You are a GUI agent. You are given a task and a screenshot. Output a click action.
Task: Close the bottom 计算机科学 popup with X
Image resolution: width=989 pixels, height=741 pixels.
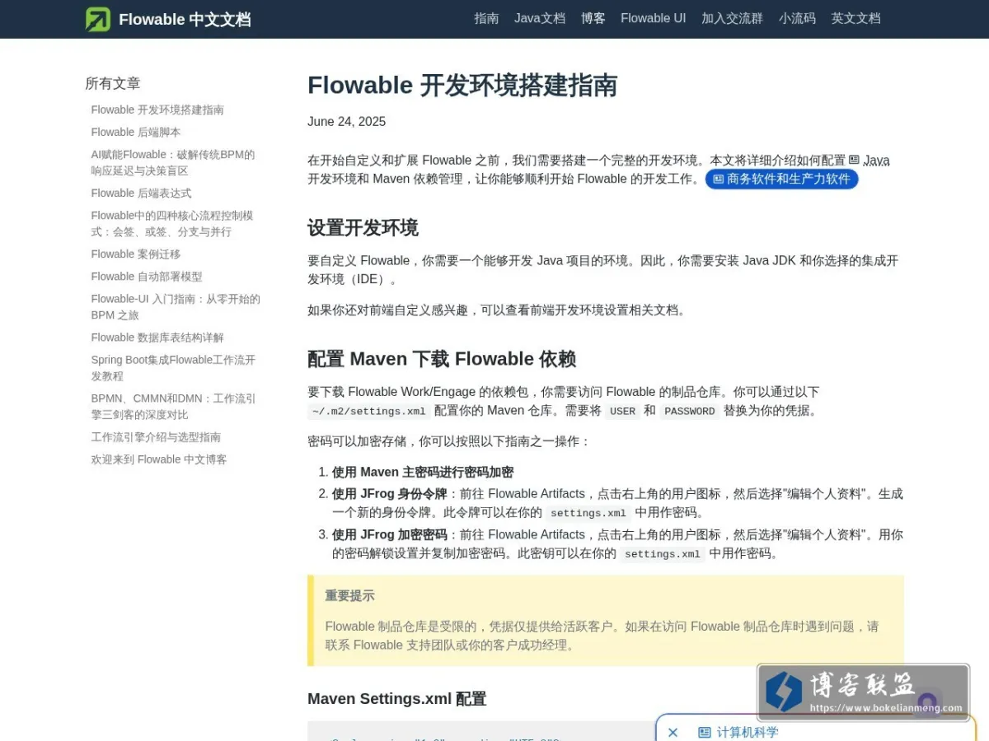point(673,732)
